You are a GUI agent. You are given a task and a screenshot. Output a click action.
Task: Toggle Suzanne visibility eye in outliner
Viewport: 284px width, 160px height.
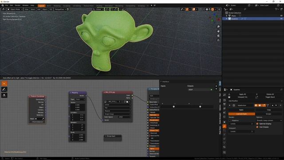[281, 19]
